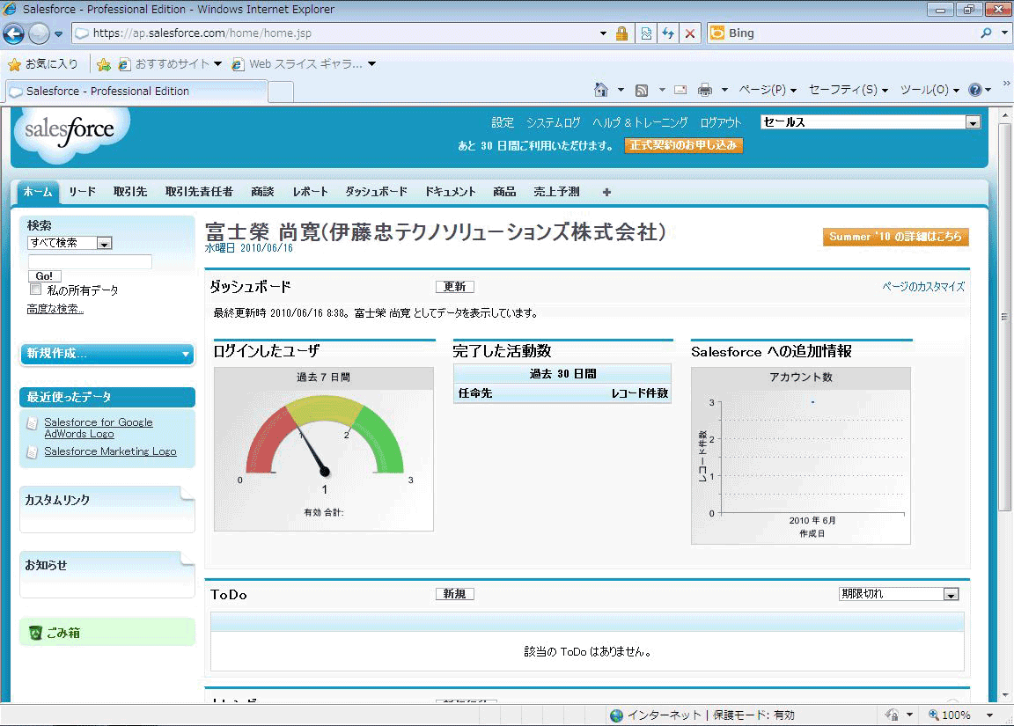The height and width of the screenshot is (726, 1014).
Task: Click the sidebar search text field
Action: (90, 261)
